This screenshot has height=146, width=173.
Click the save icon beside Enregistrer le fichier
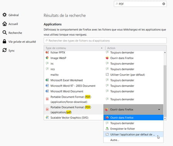pos(107,129)
